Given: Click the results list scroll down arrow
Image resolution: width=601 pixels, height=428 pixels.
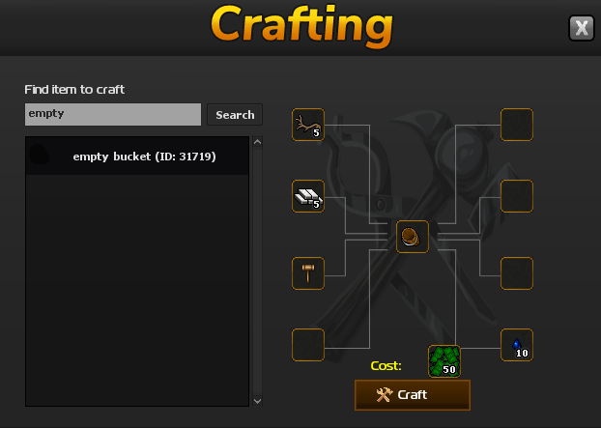Looking at the screenshot, I should [x=258, y=401].
